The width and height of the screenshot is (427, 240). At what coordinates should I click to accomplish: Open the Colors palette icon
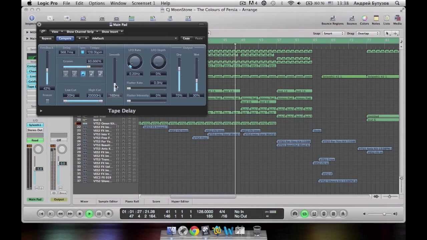(x=364, y=18)
